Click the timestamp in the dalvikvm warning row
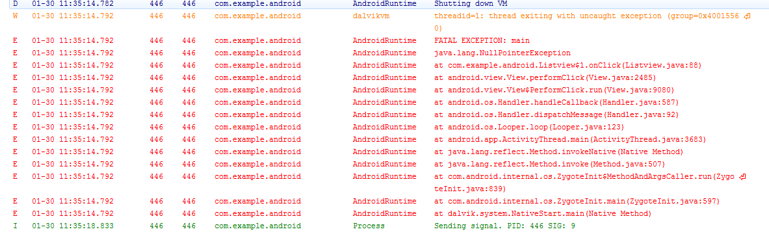The image size is (769, 238). point(73,16)
